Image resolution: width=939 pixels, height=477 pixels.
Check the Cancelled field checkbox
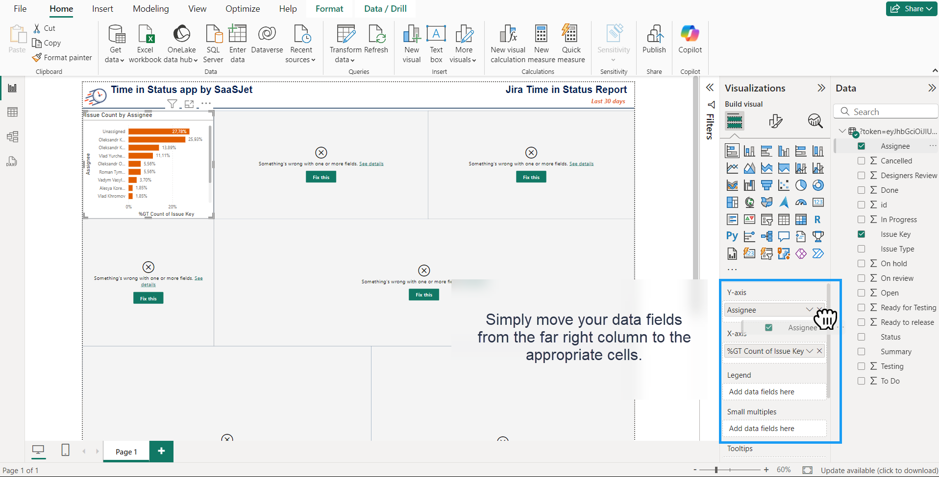[861, 161]
